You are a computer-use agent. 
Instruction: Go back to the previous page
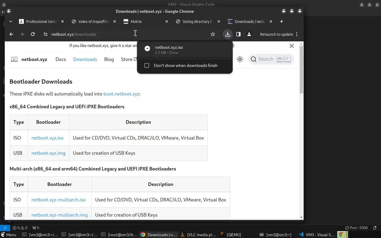pyautogui.click(x=11, y=34)
